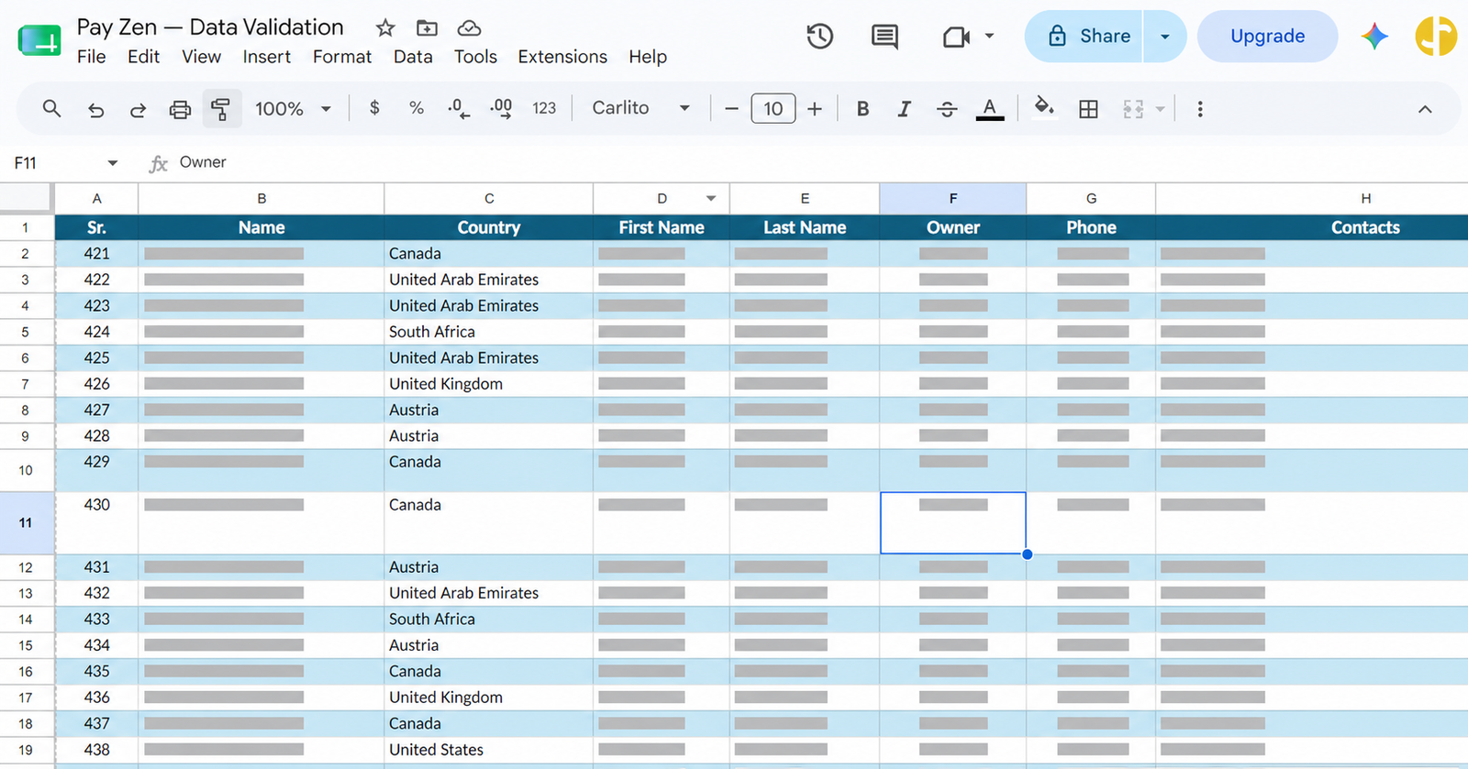Open the Insert menu

click(267, 57)
